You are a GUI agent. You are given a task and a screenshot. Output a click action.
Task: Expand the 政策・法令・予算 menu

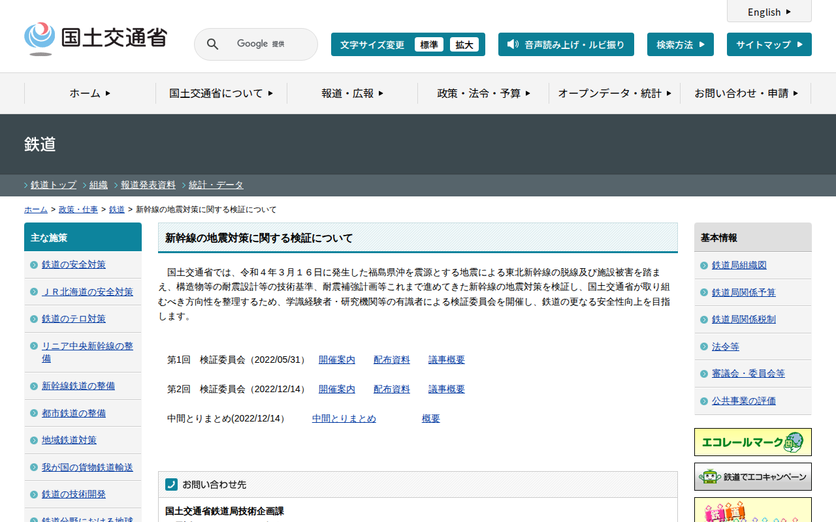(x=483, y=93)
